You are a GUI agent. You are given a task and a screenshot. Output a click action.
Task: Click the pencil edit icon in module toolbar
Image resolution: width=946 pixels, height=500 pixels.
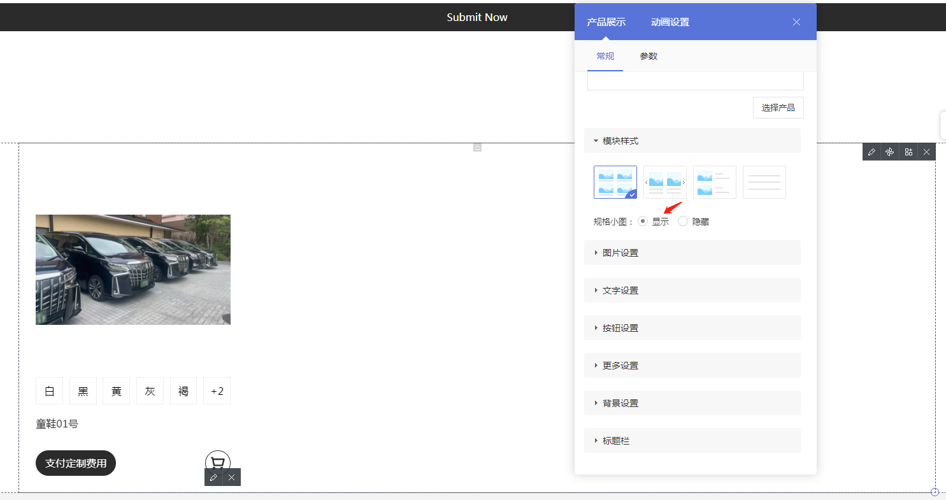click(x=871, y=152)
